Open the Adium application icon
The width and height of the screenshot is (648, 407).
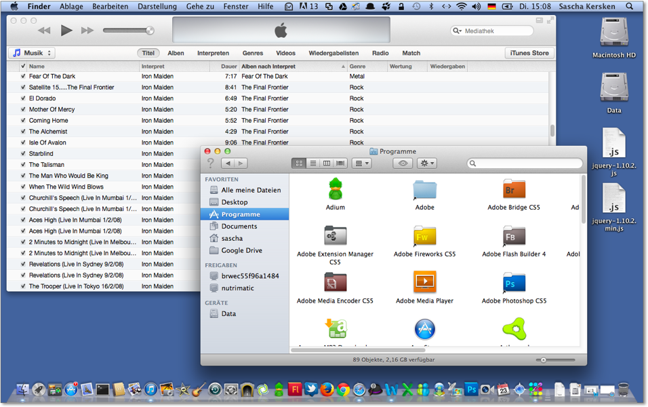click(x=335, y=189)
